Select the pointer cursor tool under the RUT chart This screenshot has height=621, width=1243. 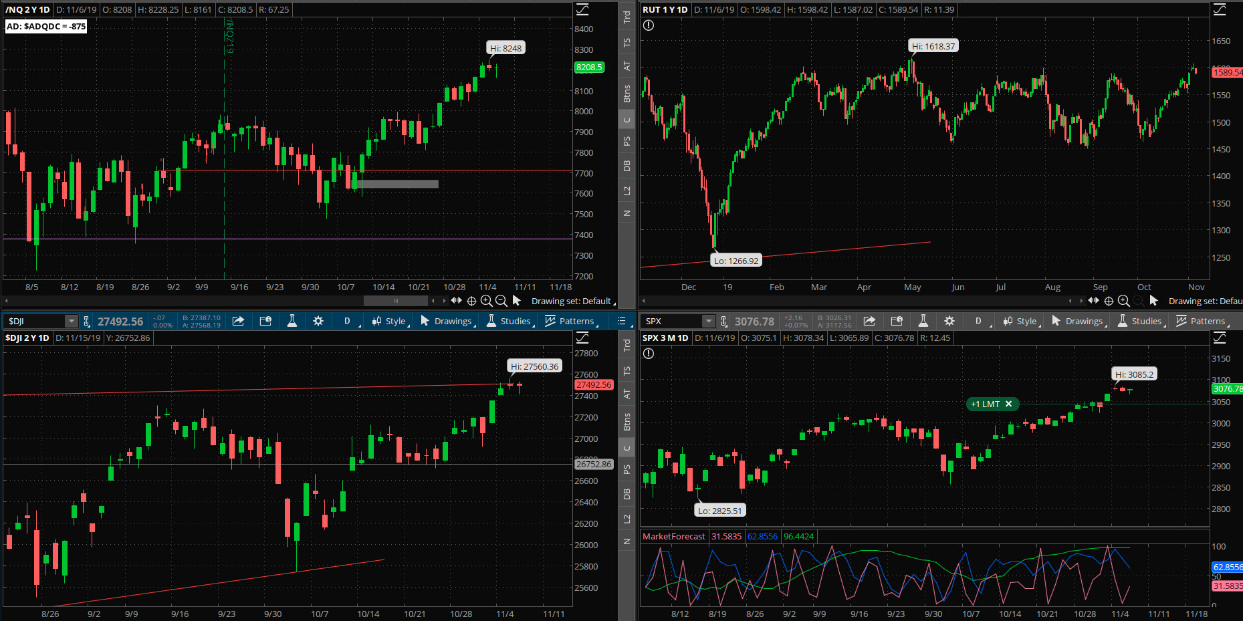(x=1153, y=301)
